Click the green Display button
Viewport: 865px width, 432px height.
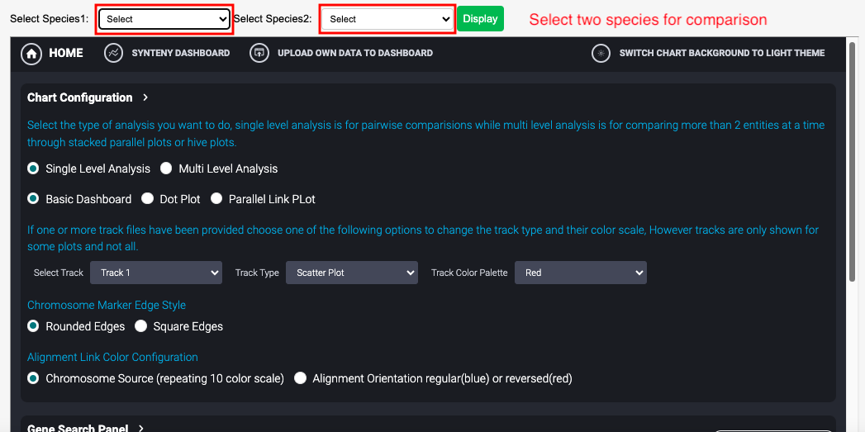coord(480,19)
